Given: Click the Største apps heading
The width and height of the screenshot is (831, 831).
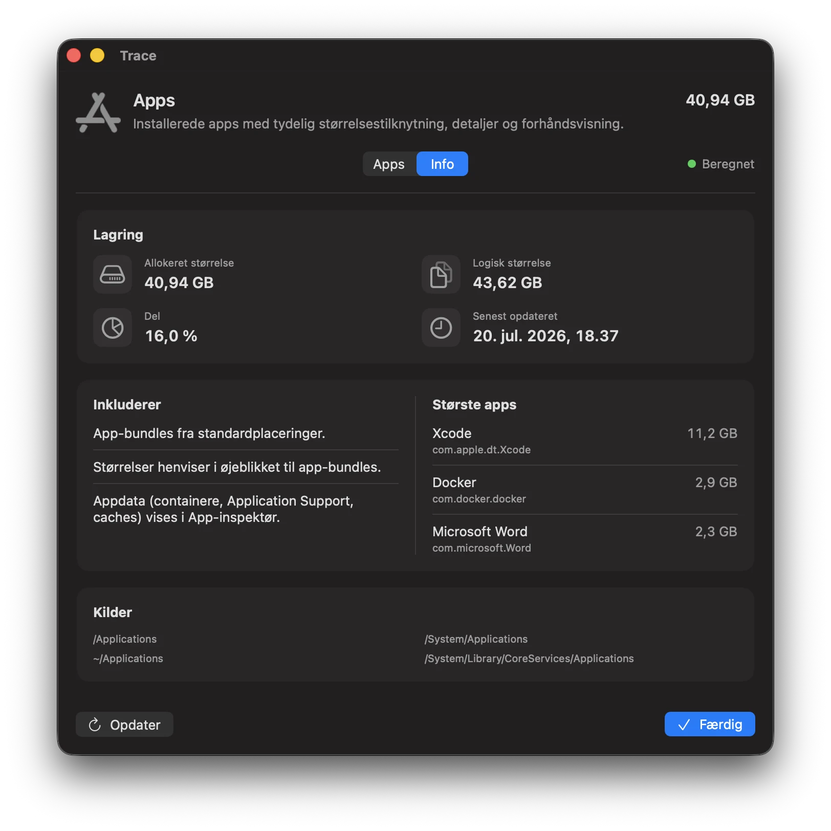Looking at the screenshot, I should pos(474,405).
